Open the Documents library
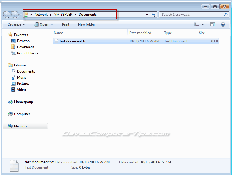 coord(26,71)
